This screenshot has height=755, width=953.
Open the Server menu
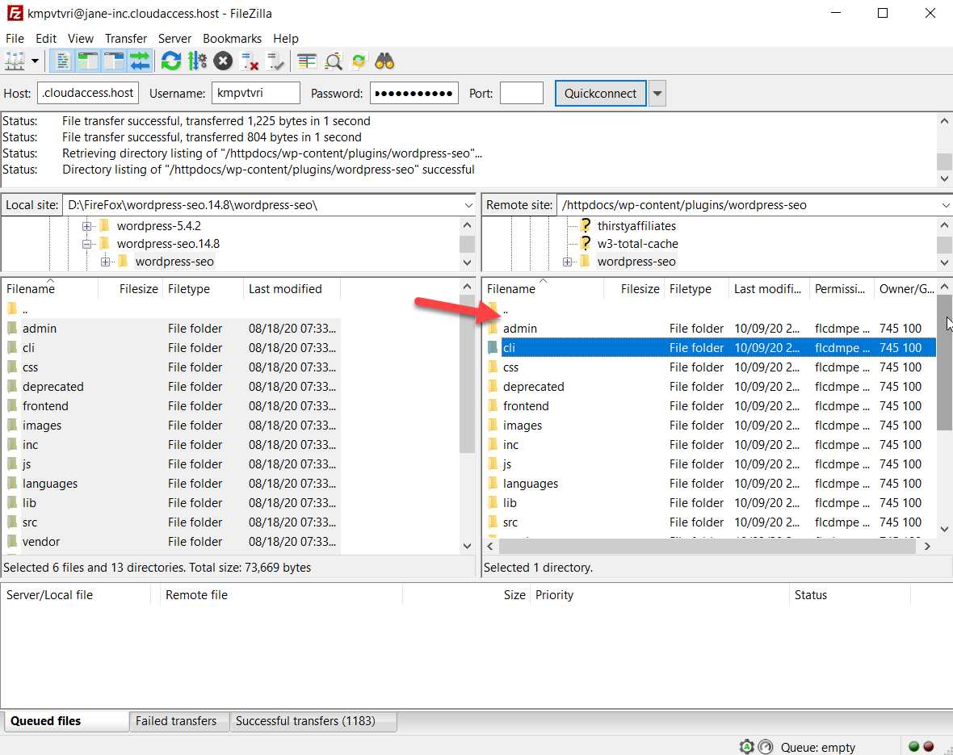click(x=174, y=38)
